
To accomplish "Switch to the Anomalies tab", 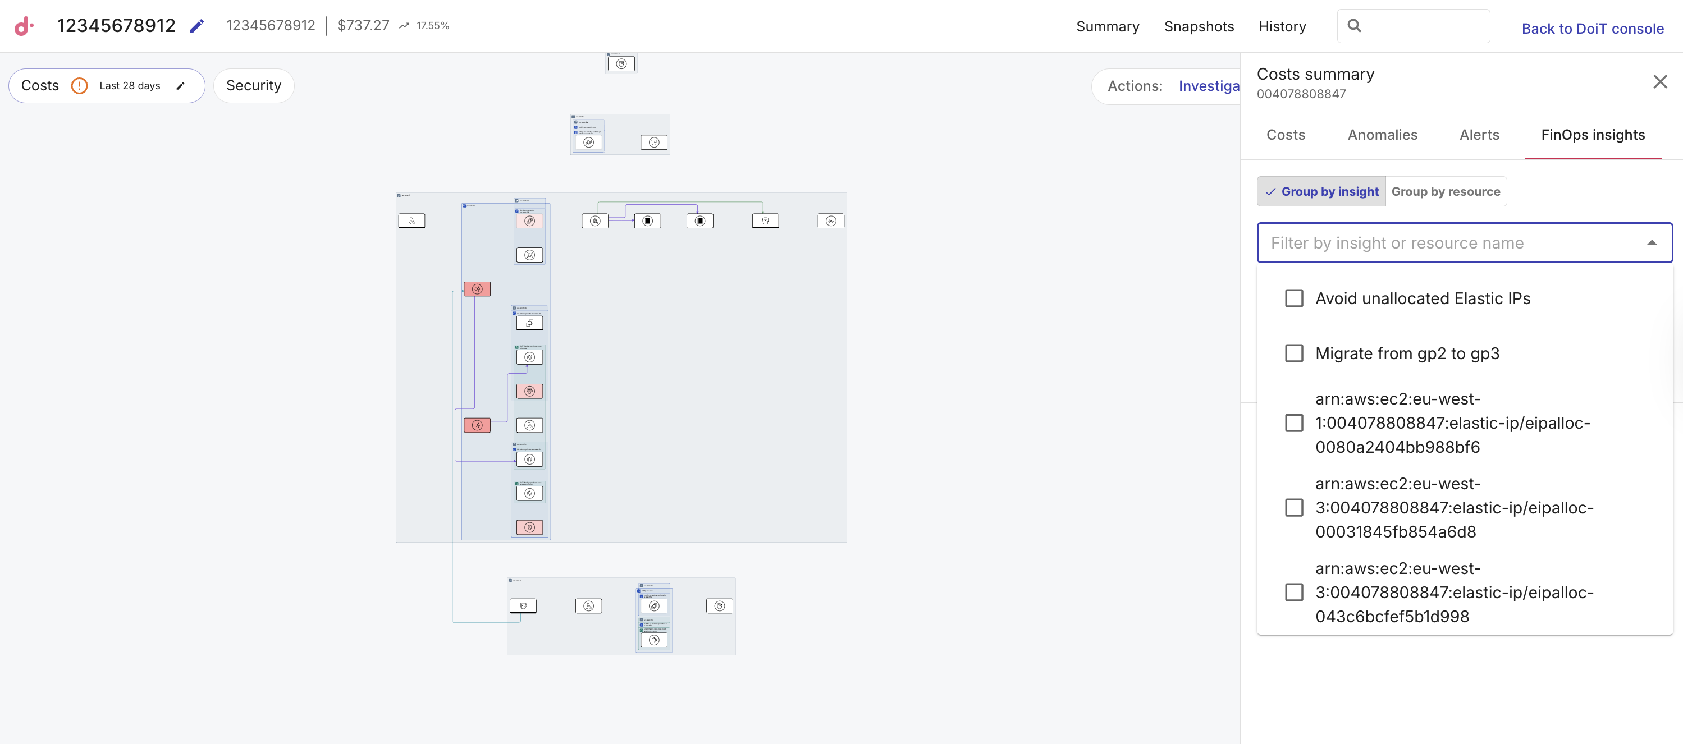I will pos(1383,135).
